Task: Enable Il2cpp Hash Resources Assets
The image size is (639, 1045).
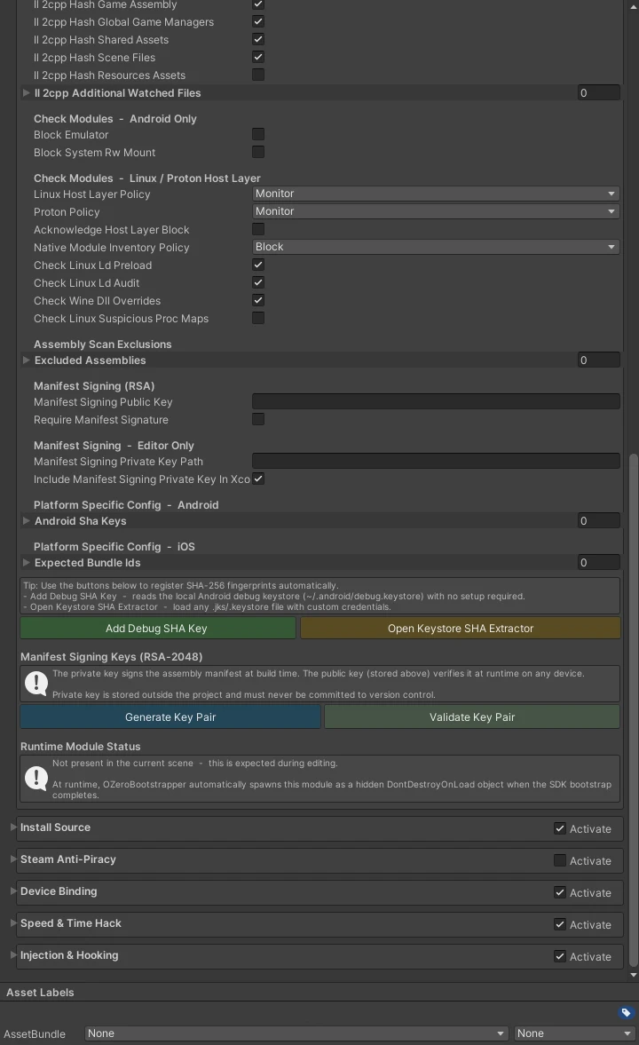Action: coord(258,75)
